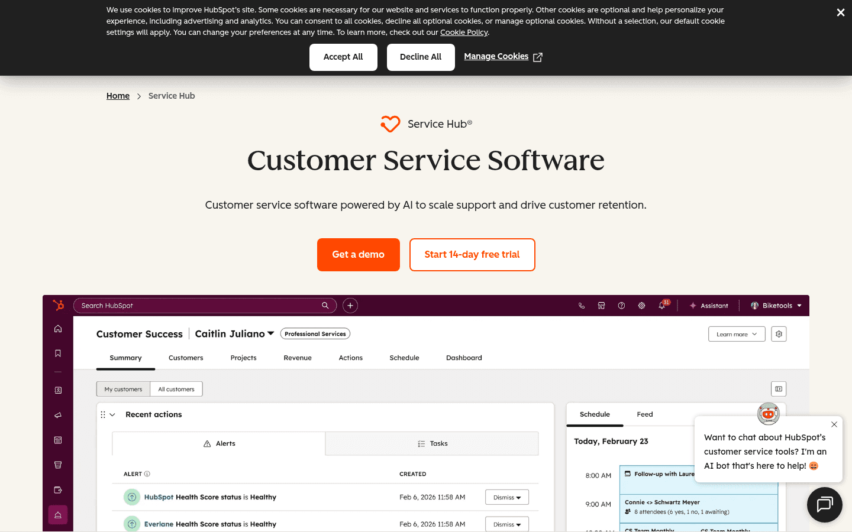Open the HubSpot alert company link
852x532 pixels.
tap(159, 497)
